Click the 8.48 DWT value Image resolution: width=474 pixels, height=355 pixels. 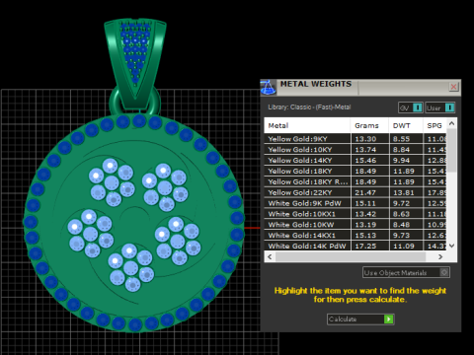click(x=401, y=225)
